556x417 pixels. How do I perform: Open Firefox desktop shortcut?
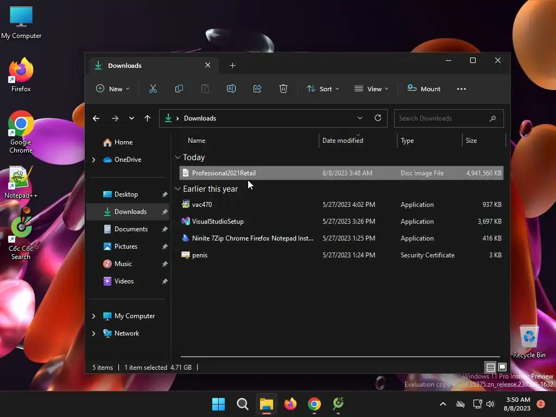coord(21,75)
